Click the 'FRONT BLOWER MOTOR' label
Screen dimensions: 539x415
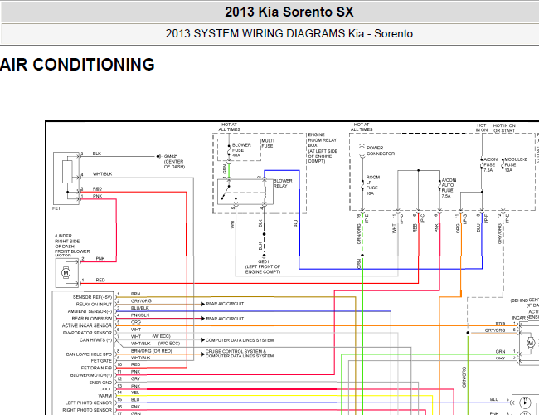click(72, 253)
